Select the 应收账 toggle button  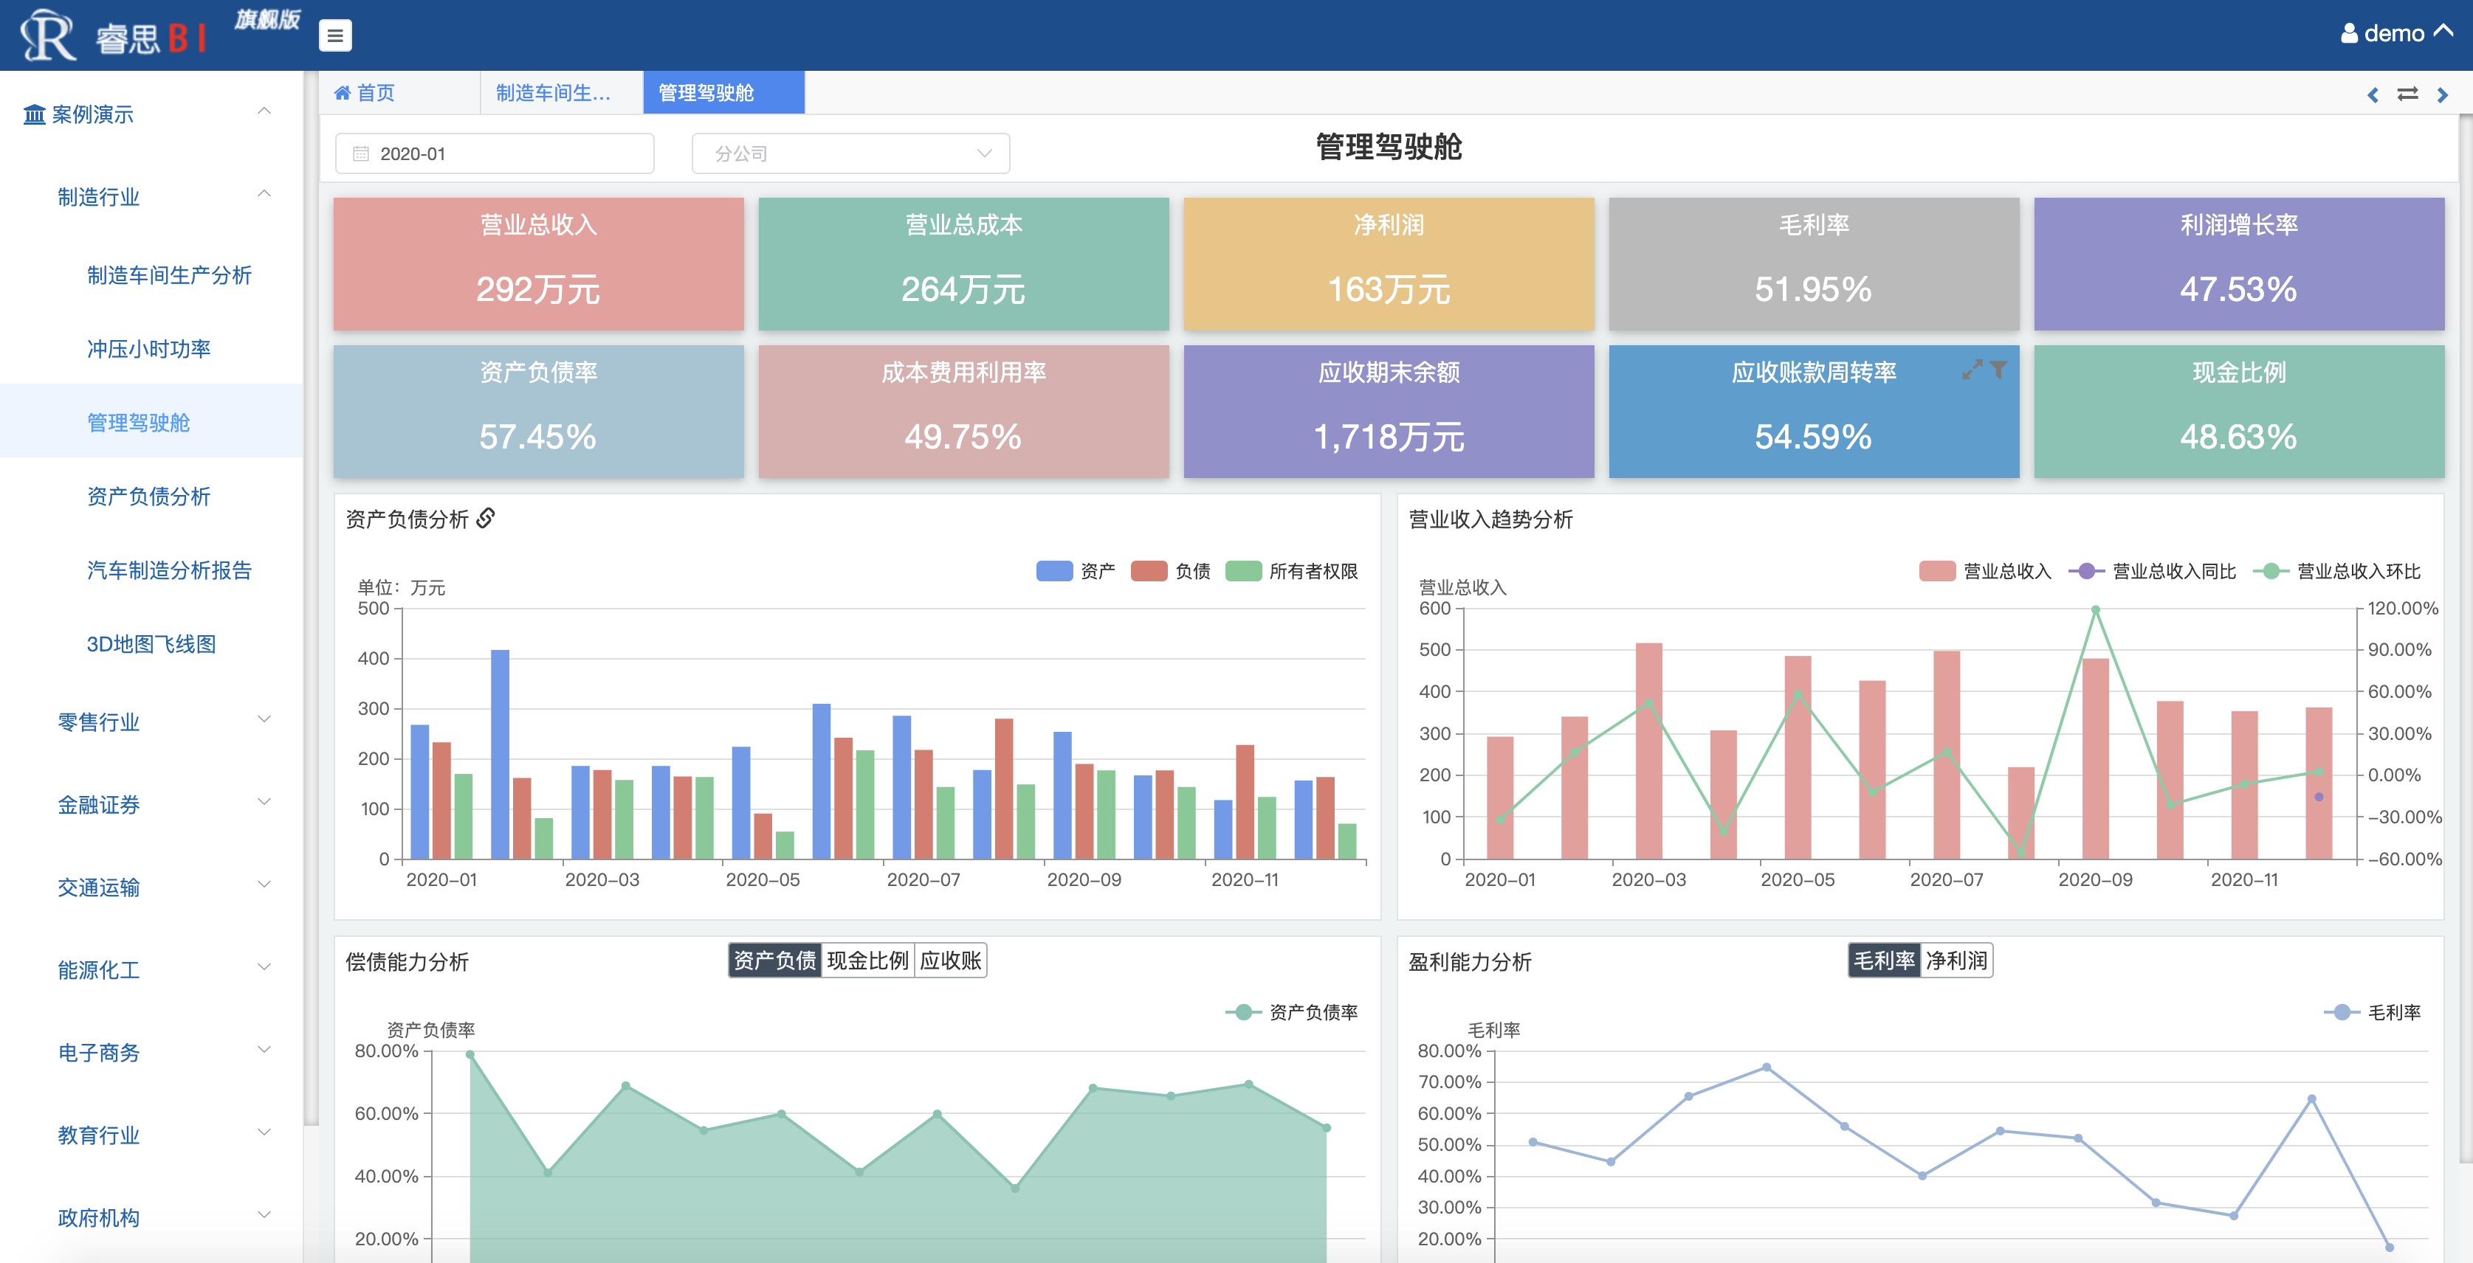[x=950, y=960]
